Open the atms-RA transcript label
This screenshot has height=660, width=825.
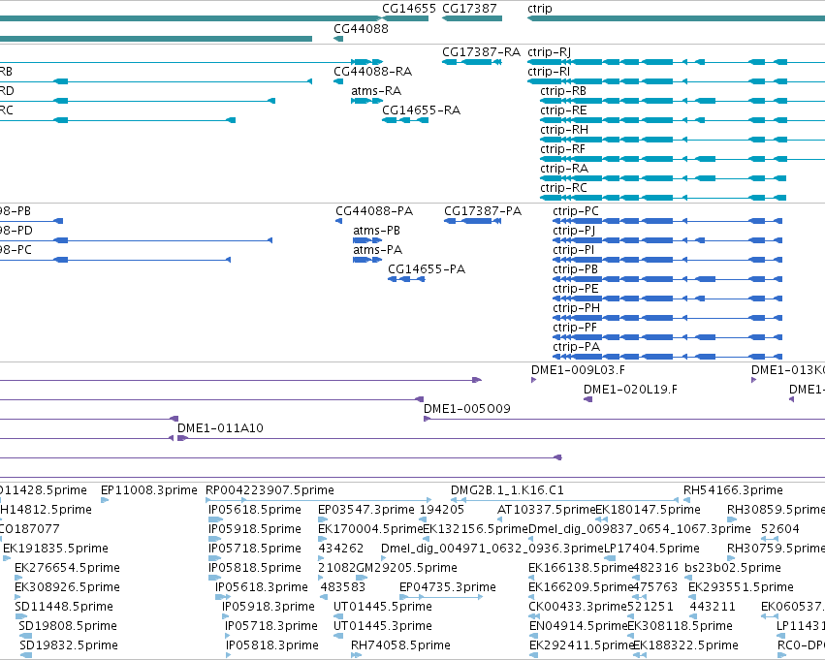376,91
